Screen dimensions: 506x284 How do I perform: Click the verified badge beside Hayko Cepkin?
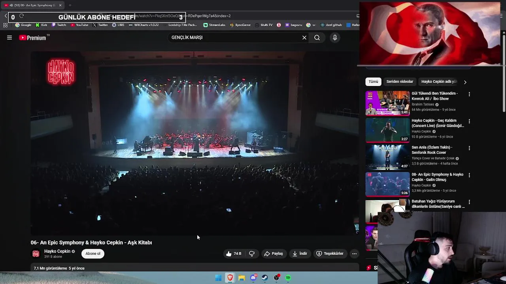pyautogui.click(x=73, y=251)
